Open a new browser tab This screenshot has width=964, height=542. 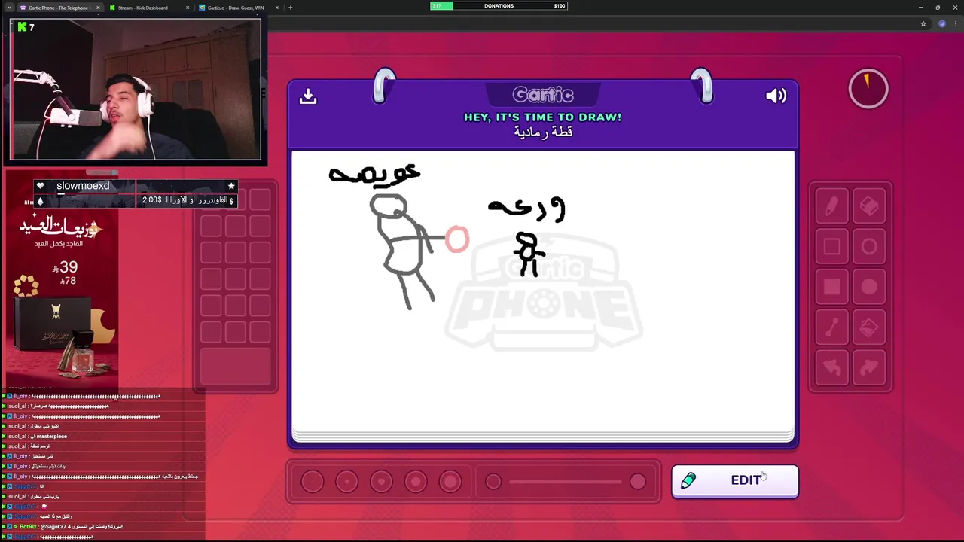291,8
